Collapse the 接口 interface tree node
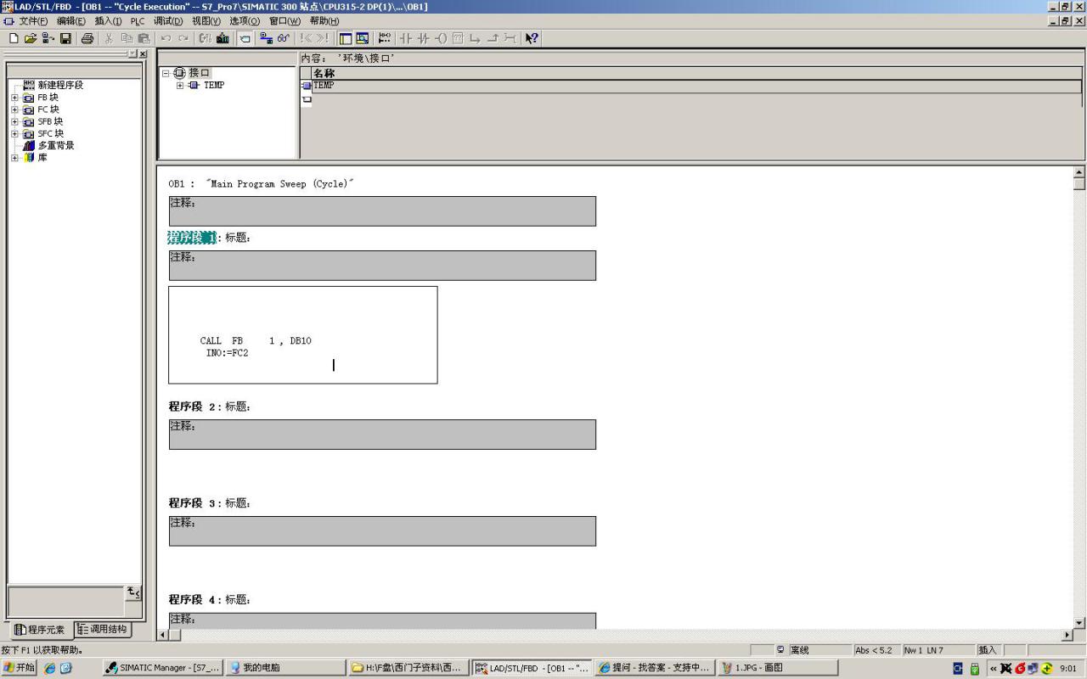Image resolution: width=1087 pixels, height=679 pixels. (x=166, y=73)
